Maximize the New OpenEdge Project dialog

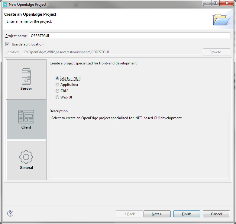[215, 3]
